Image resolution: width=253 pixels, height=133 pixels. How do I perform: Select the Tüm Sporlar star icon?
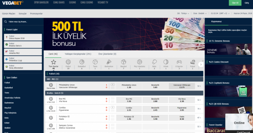pos(53,62)
